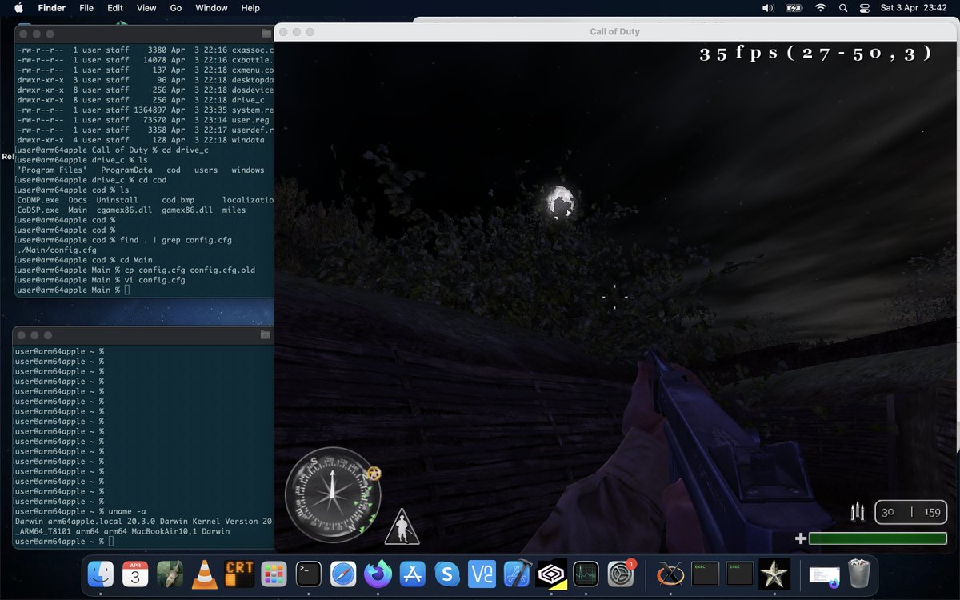Click the CoDSP.exe listing line
The image size is (960, 600).
(x=131, y=210)
